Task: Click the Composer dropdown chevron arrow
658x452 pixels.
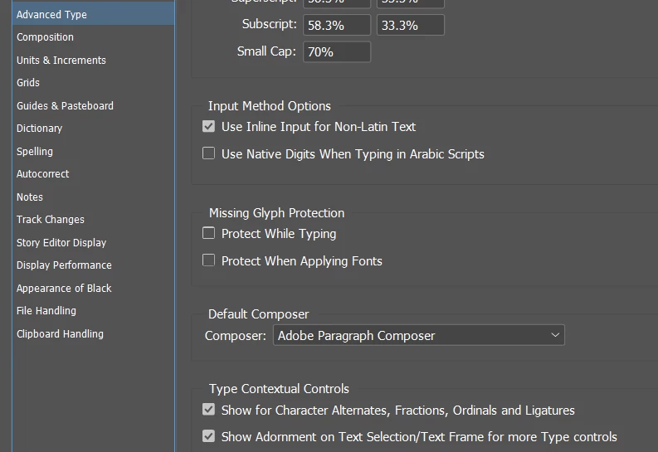Action: 555,335
